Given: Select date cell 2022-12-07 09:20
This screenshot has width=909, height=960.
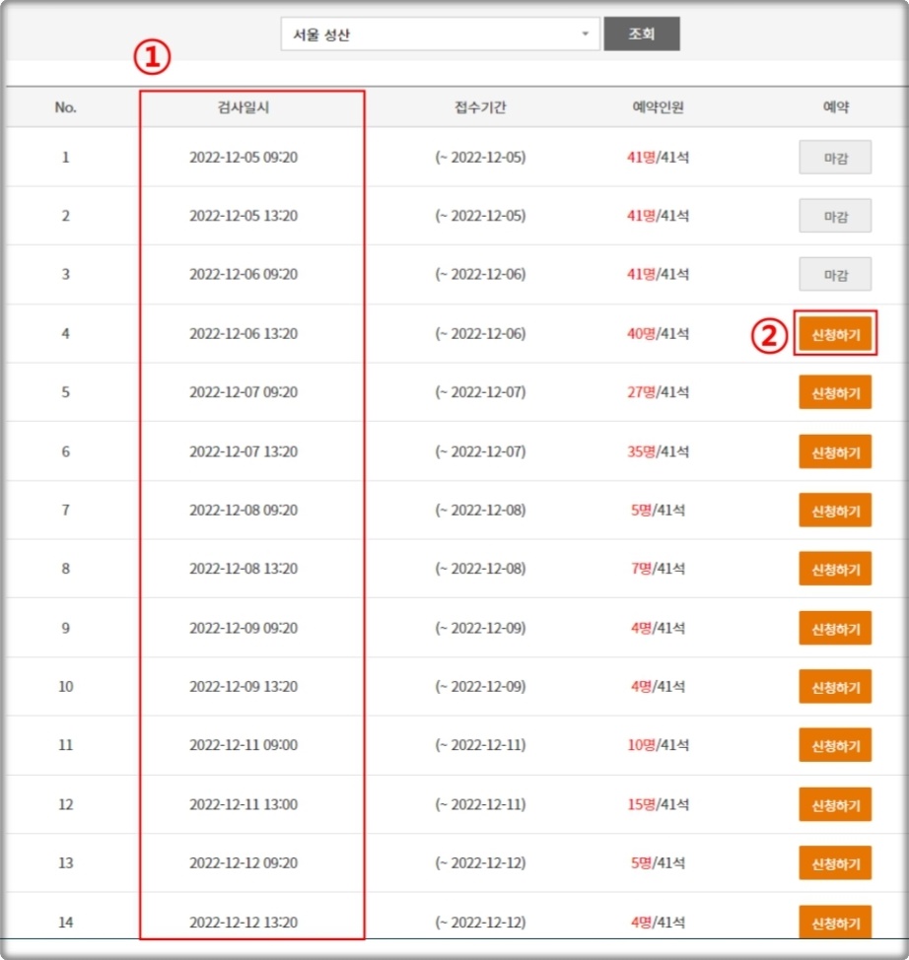Looking at the screenshot, I should coord(244,392).
